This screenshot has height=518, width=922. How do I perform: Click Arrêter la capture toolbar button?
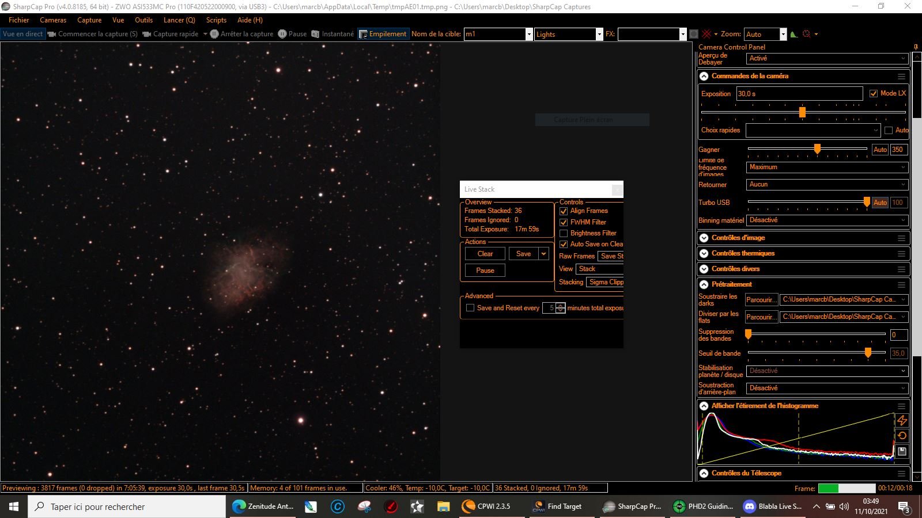[x=241, y=34]
